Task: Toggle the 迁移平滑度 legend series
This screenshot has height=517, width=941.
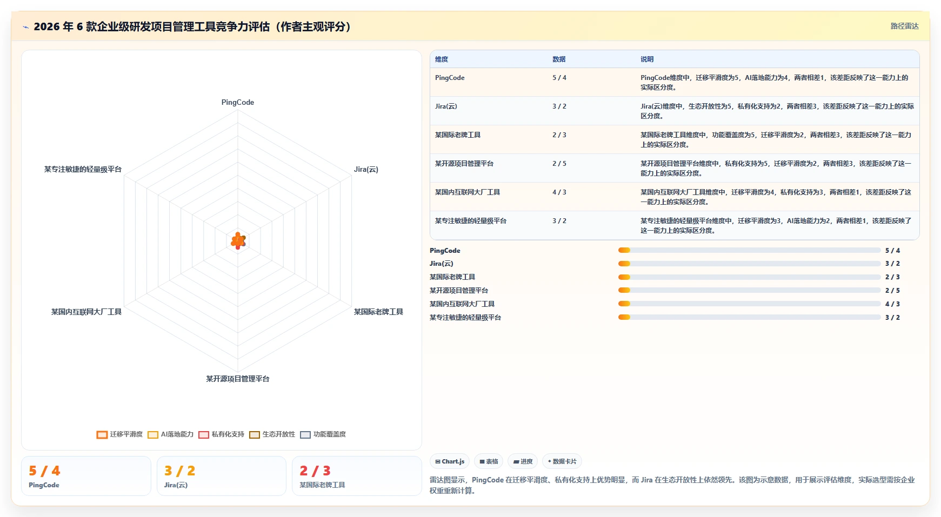Action: 119,434
